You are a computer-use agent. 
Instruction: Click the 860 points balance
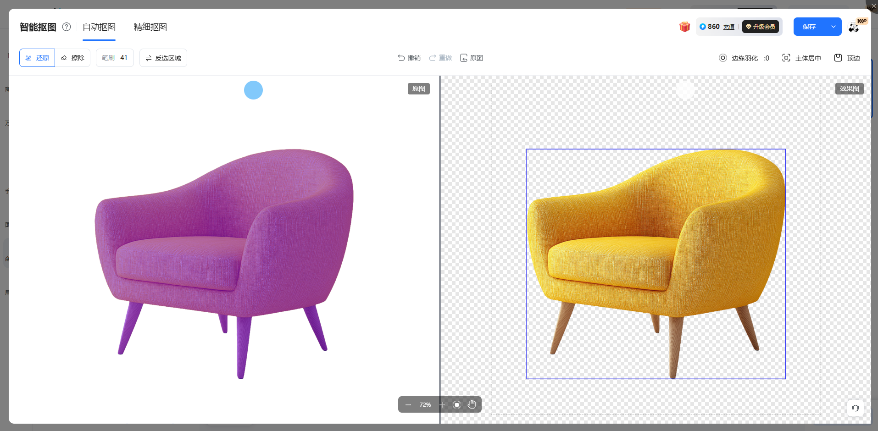(x=710, y=27)
